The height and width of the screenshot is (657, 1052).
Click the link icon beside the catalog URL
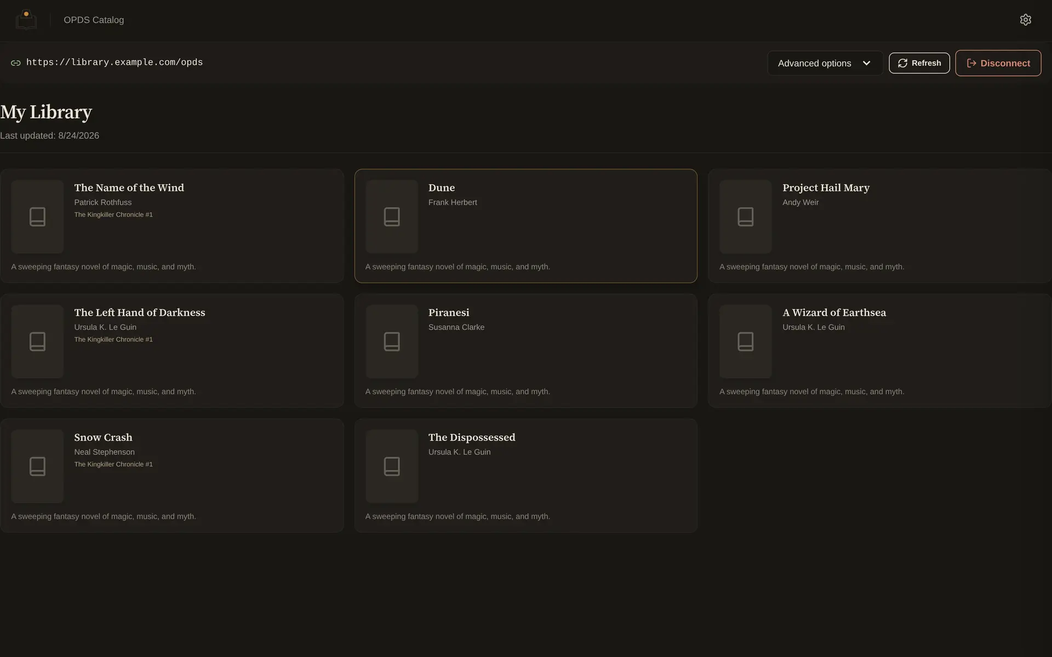(x=16, y=63)
